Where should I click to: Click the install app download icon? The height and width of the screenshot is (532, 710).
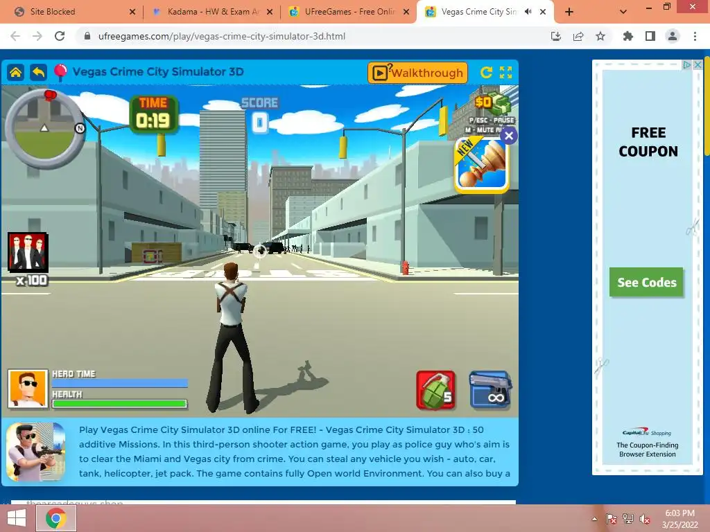pos(555,36)
